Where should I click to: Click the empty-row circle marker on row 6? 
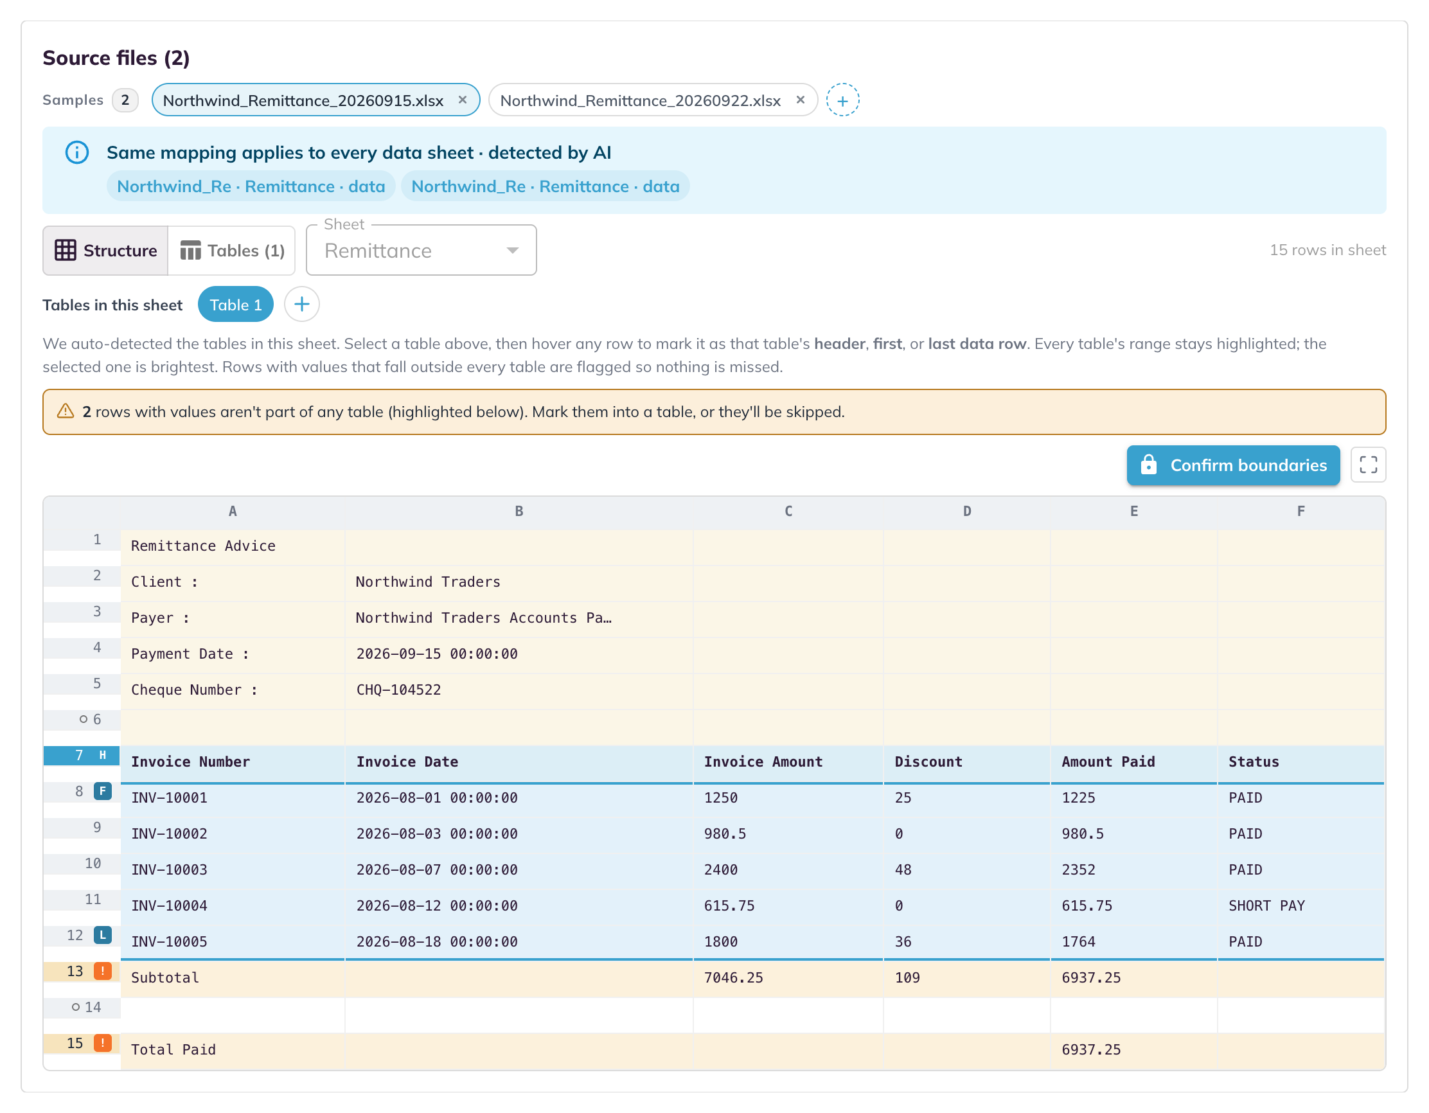click(83, 719)
